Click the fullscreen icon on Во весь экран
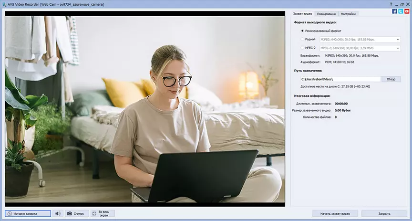This screenshot has width=412, height=221. point(94,214)
